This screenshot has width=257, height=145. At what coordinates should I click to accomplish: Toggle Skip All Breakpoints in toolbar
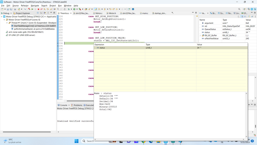pyautogui.click(x=25, y=9)
